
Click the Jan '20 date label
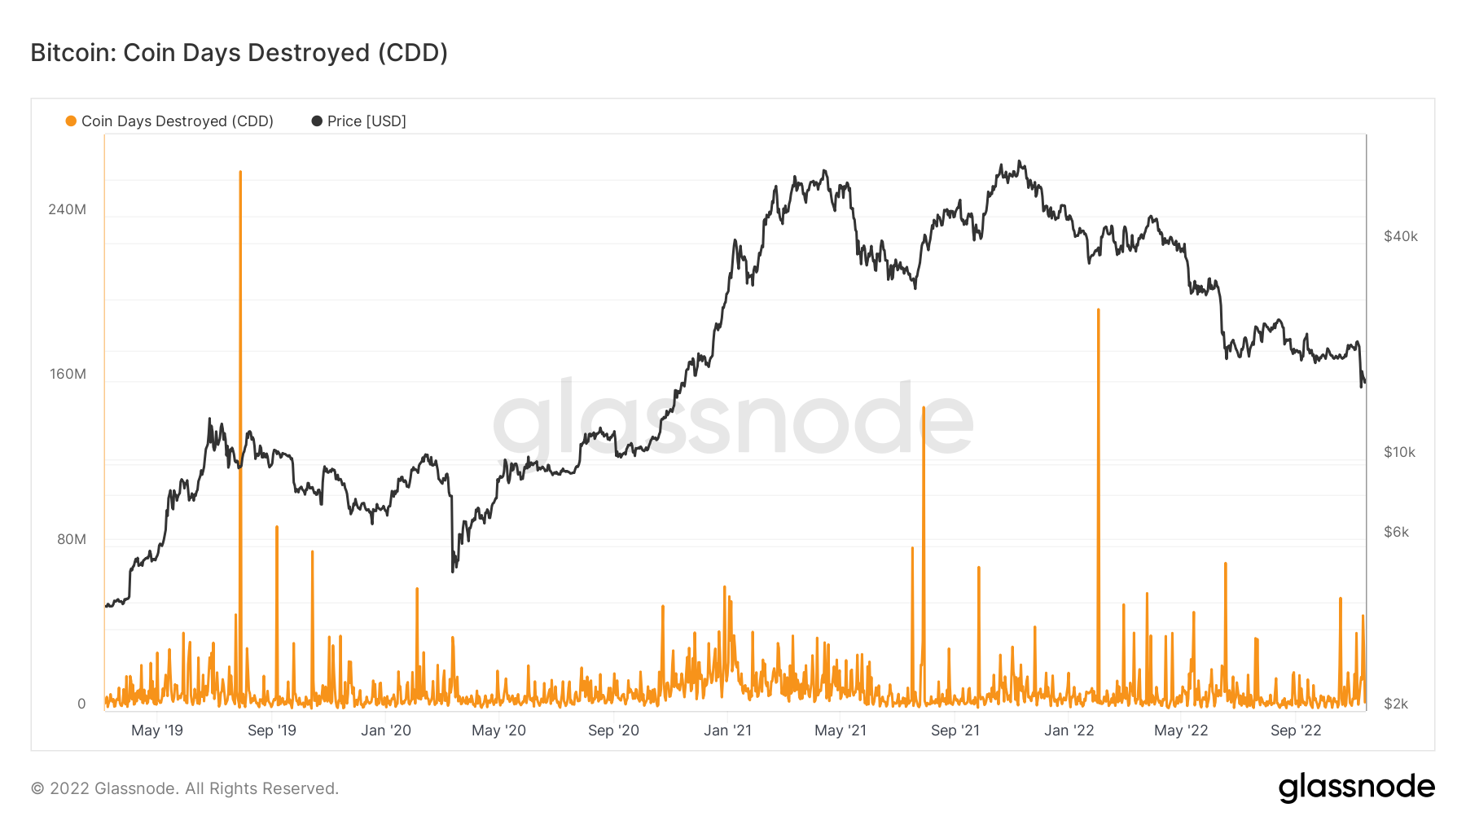pyautogui.click(x=386, y=731)
